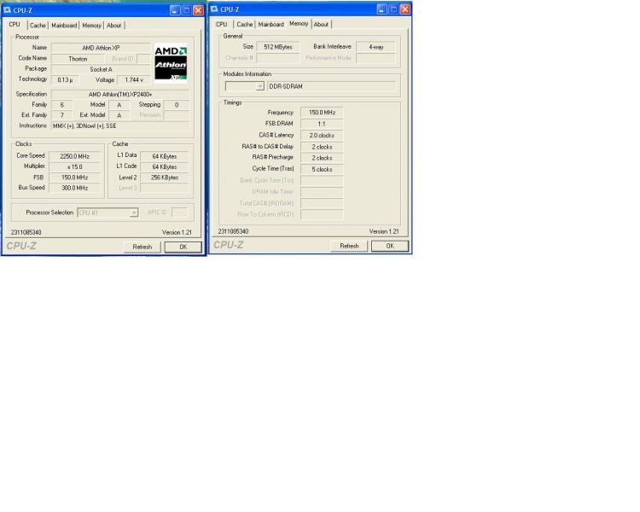Click the AMD Athlon XP logo image
Image resolution: width=640 pixels, height=512 pixels.
(171, 63)
